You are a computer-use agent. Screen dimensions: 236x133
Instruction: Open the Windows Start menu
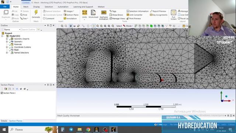pos(4,129)
